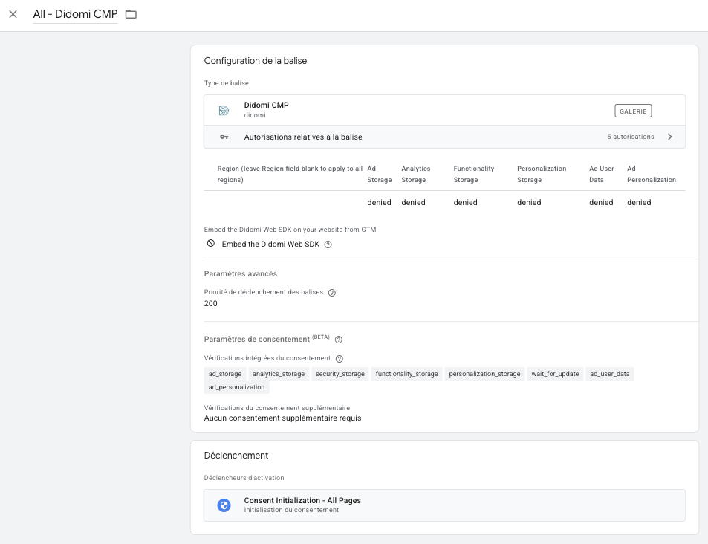The image size is (708, 544).
Task: Click the Didomi CMP logo icon
Action: click(224, 111)
